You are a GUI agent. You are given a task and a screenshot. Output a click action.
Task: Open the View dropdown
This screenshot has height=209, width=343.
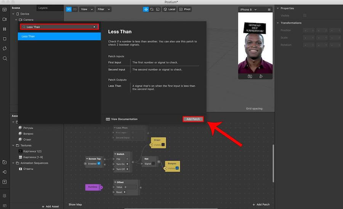pyautogui.click(x=87, y=9)
